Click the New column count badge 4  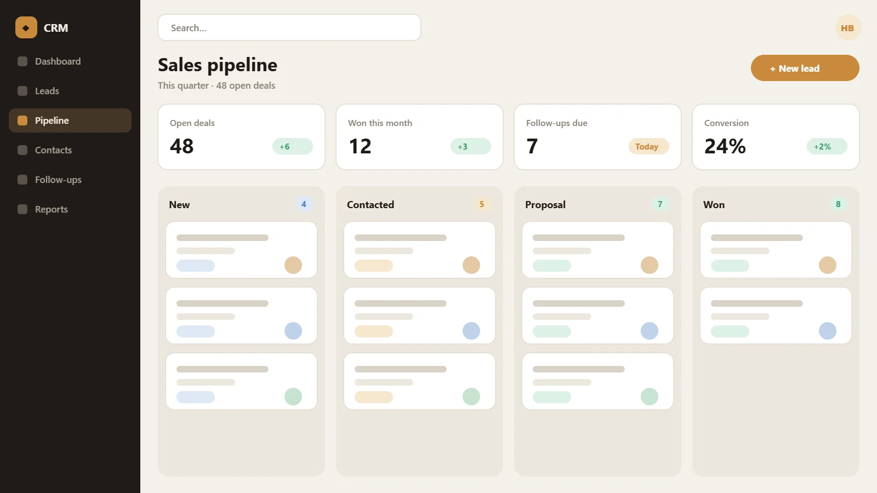304,204
